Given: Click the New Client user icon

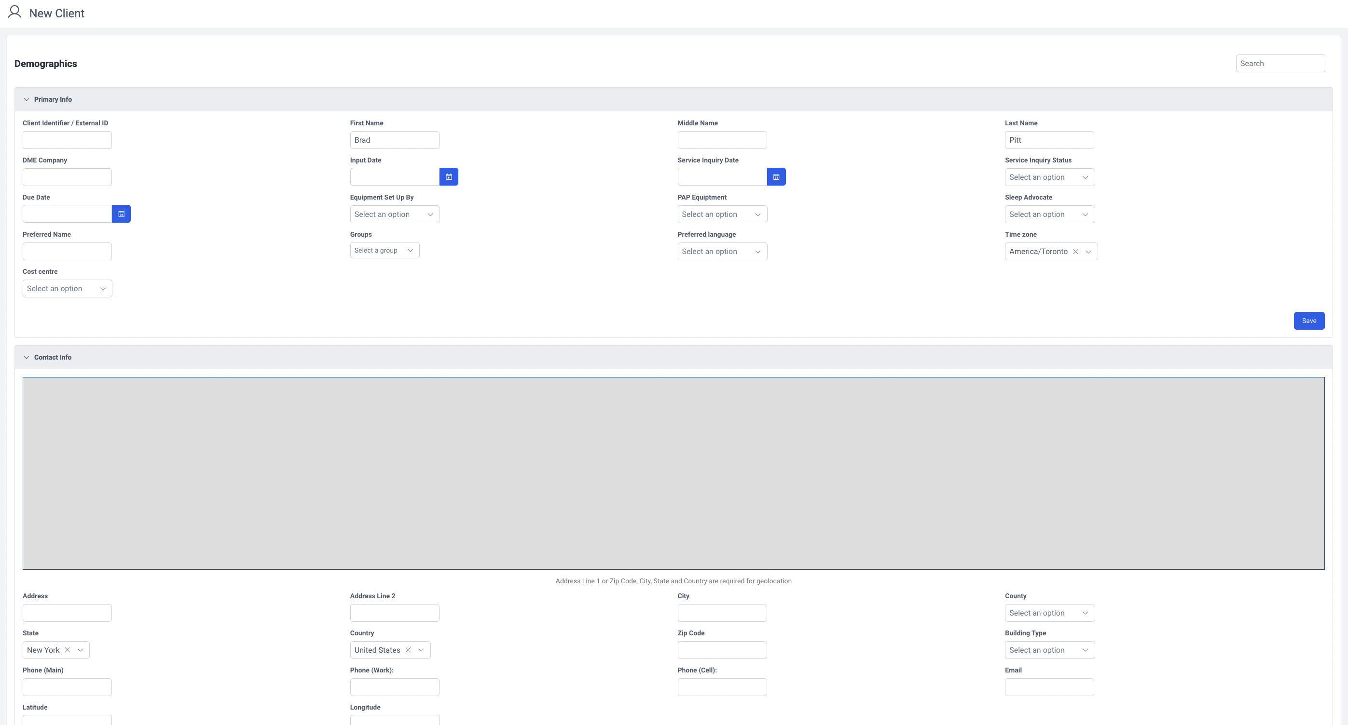Looking at the screenshot, I should click(x=14, y=12).
